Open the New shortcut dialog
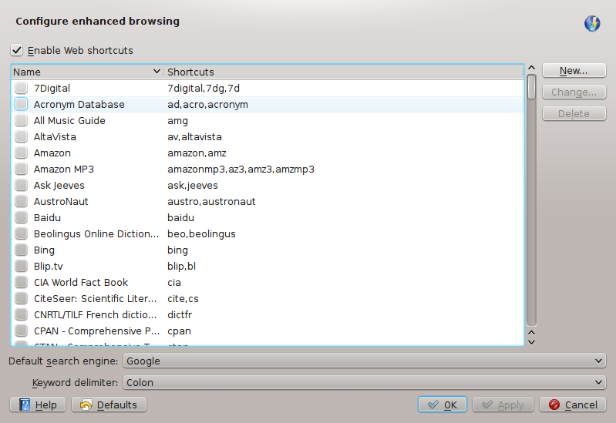Image resolution: width=616 pixels, height=423 pixels. pyautogui.click(x=574, y=71)
